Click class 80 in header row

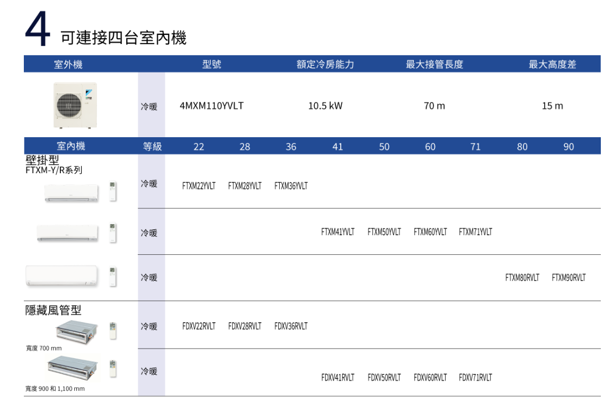(522, 147)
